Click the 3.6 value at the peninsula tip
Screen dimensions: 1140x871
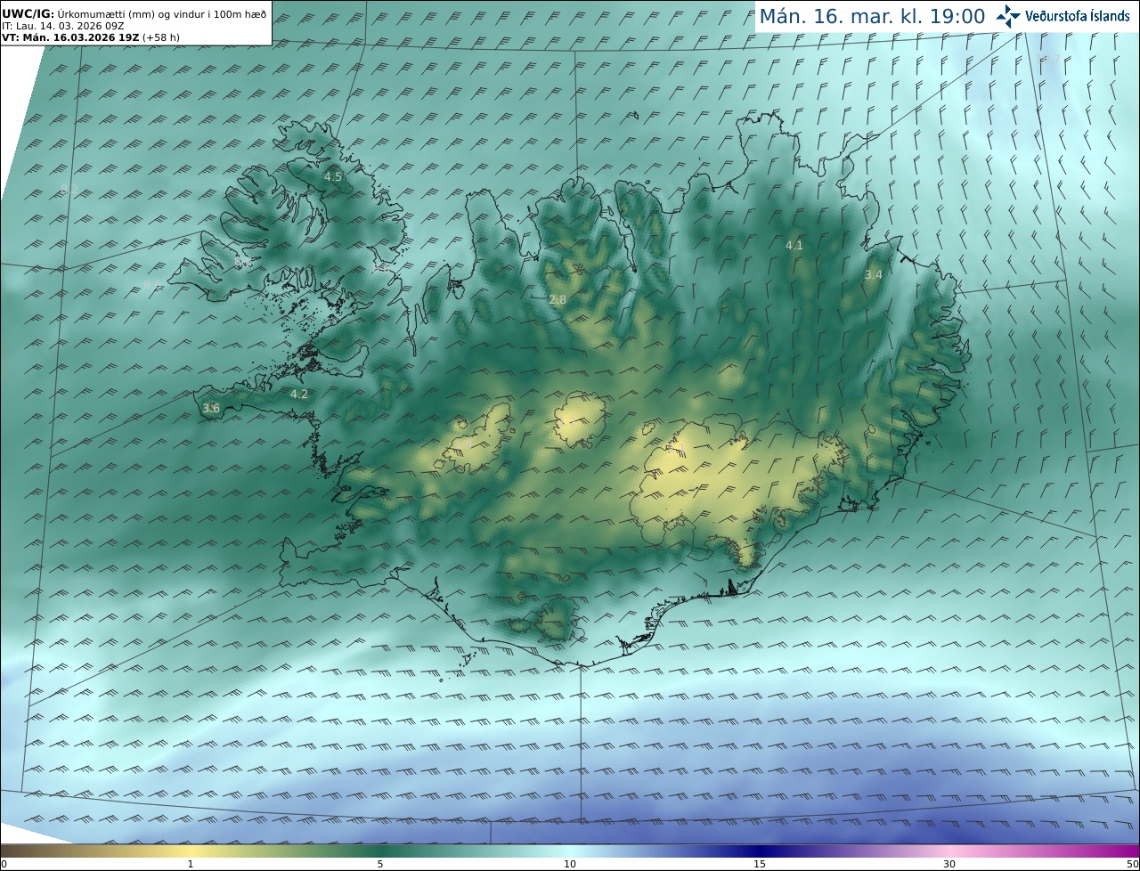tap(211, 408)
